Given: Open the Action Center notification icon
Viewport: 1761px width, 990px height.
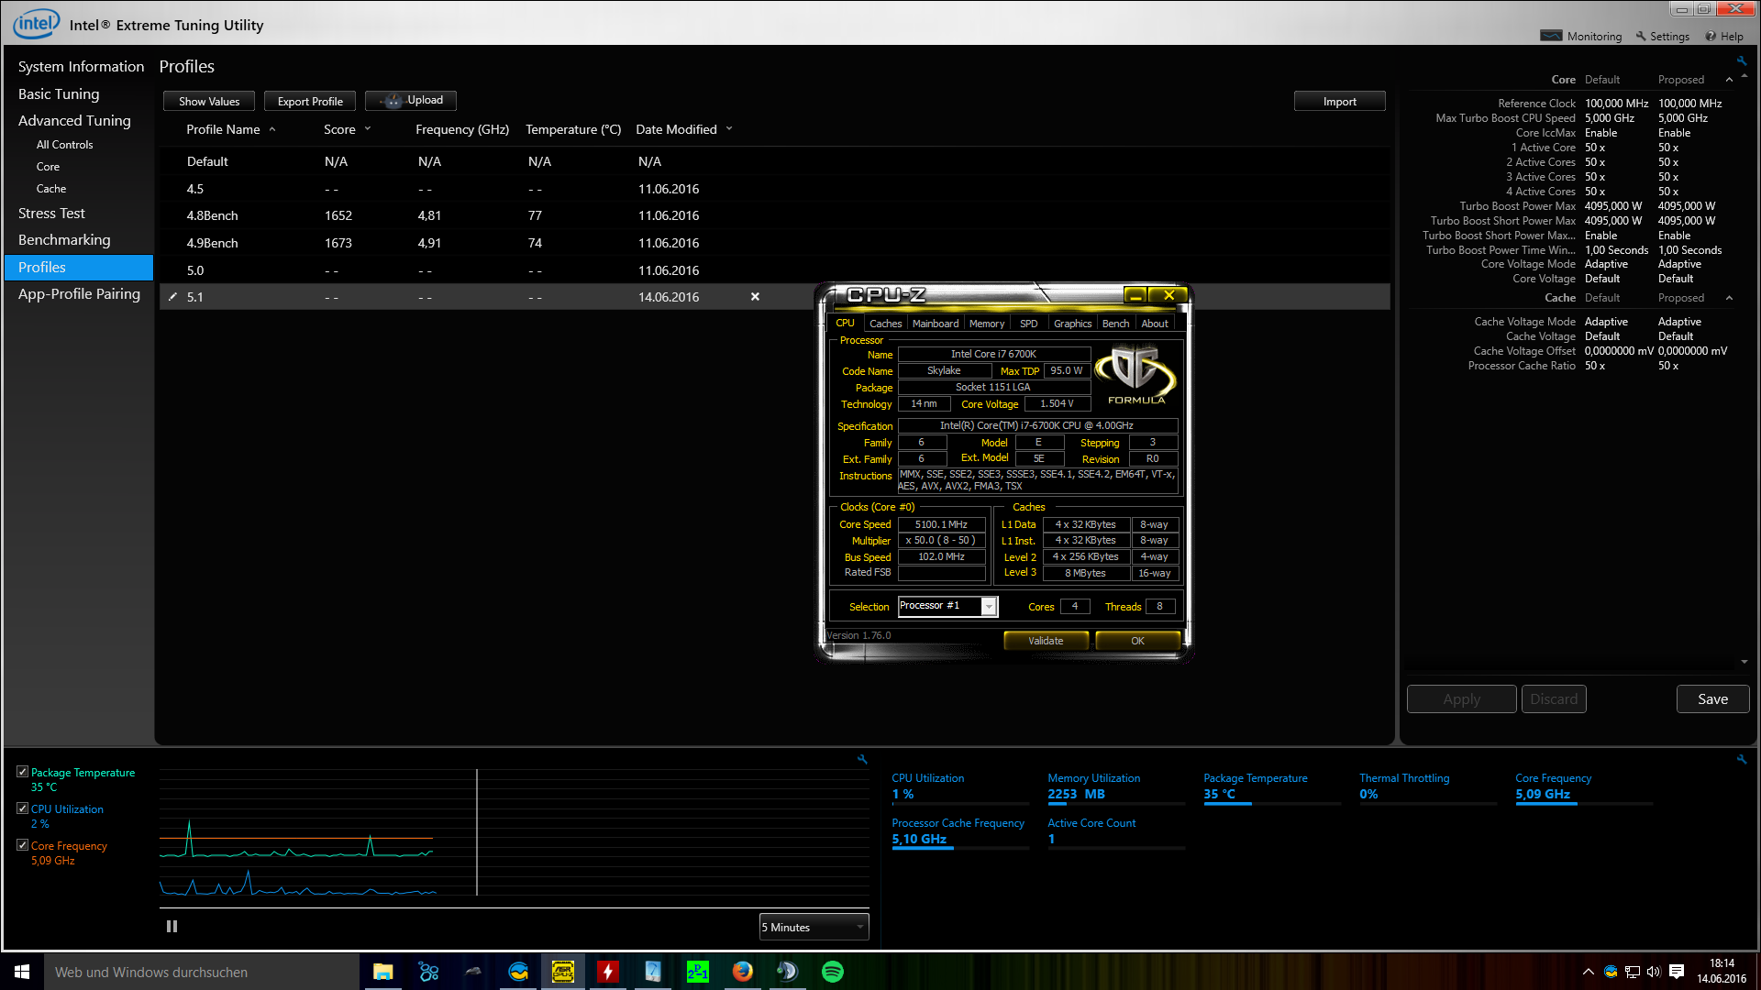Looking at the screenshot, I should [x=1677, y=972].
